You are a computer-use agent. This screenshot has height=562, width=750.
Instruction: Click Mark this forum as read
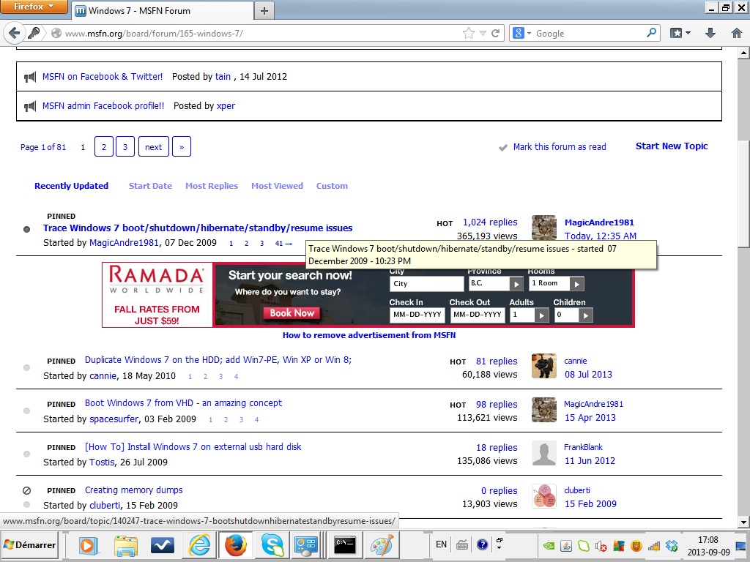click(x=559, y=146)
